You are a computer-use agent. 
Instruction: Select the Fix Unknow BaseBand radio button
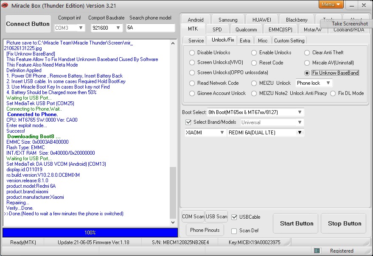[307, 73]
